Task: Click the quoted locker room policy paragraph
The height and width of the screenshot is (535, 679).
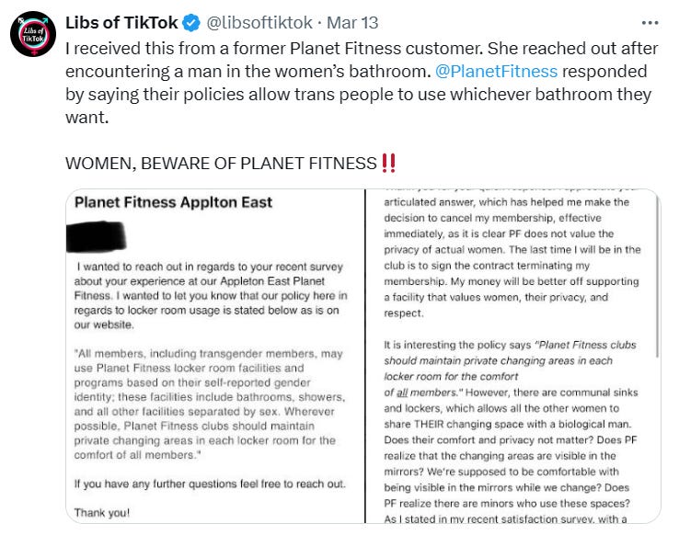Action: point(210,404)
